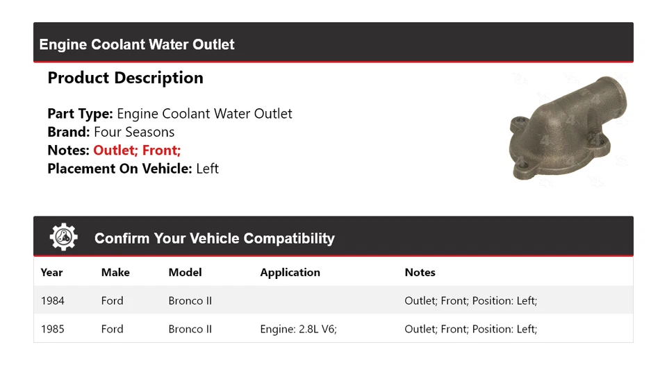Click the gear compatibility icon
The width and height of the screenshot is (667, 365).
tap(63, 237)
